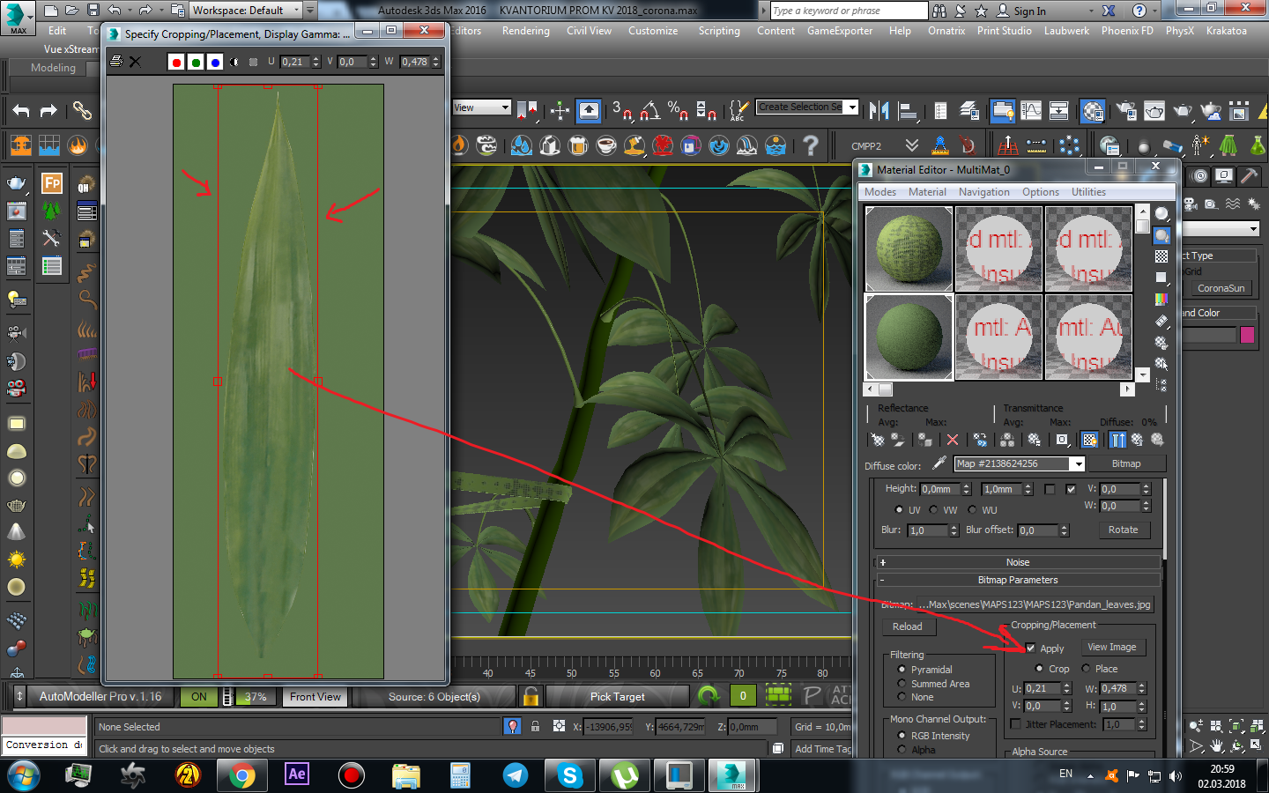Select Summed Area filtering option
The width and height of the screenshot is (1269, 793).
(902, 684)
